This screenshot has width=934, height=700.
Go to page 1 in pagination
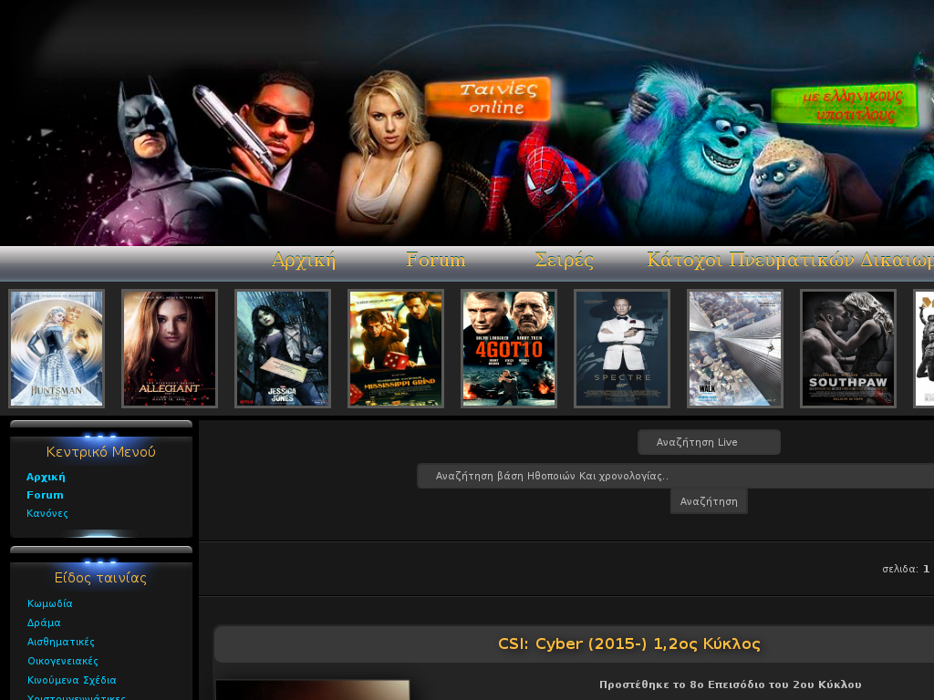[926, 569]
